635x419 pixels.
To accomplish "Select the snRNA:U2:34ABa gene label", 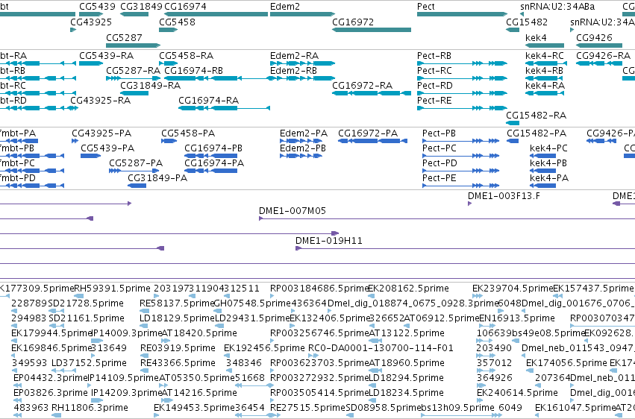I will [x=557, y=7].
